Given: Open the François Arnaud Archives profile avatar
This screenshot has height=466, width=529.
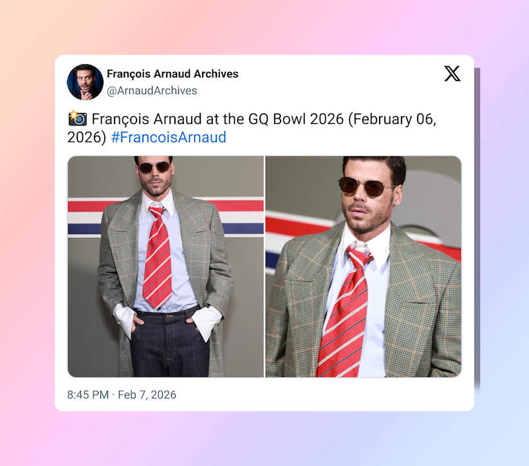Looking at the screenshot, I should click(x=85, y=82).
